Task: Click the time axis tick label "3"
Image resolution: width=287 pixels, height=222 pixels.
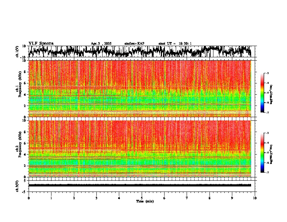Action: 96,198
